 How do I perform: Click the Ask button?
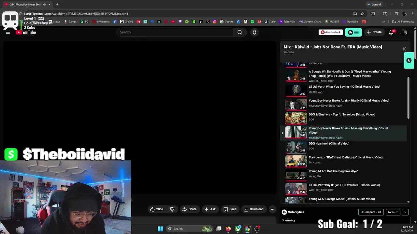(x=210, y=209)
